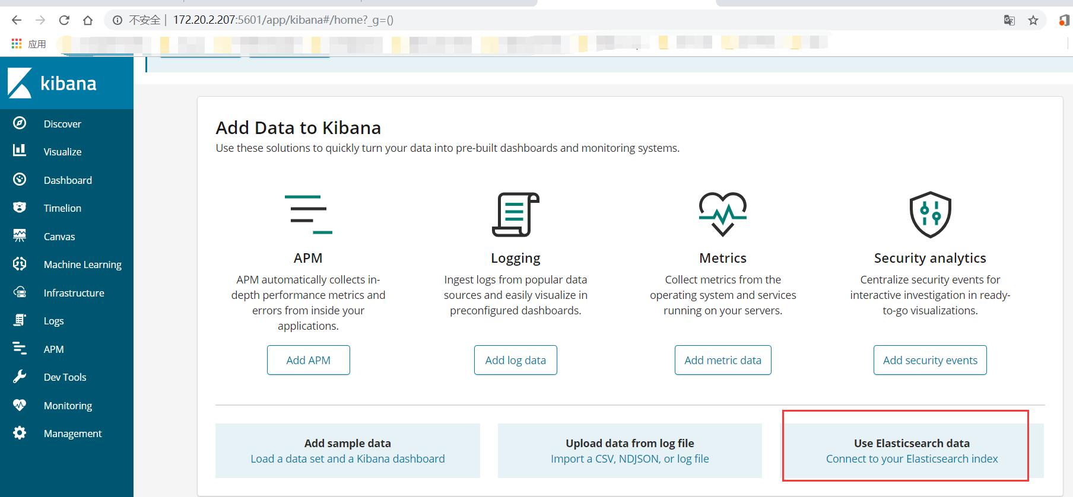The height and width of the screenshot is (497, 1073).
Task: Click the Add log data button
Action: [516, 360]
